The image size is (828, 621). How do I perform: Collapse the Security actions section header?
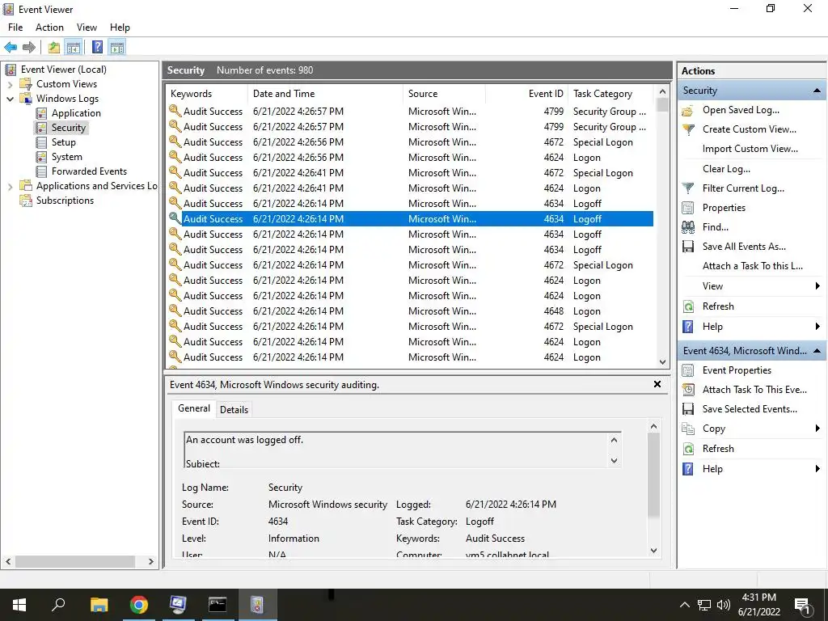[817, 91]
